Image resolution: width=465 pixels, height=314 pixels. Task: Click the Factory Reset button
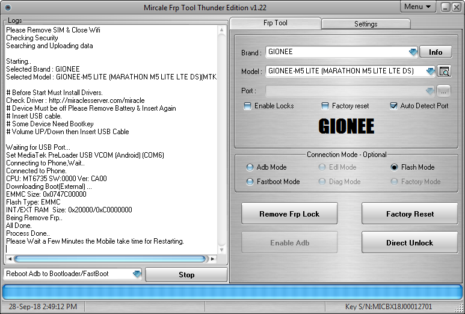tap(410, 214)
